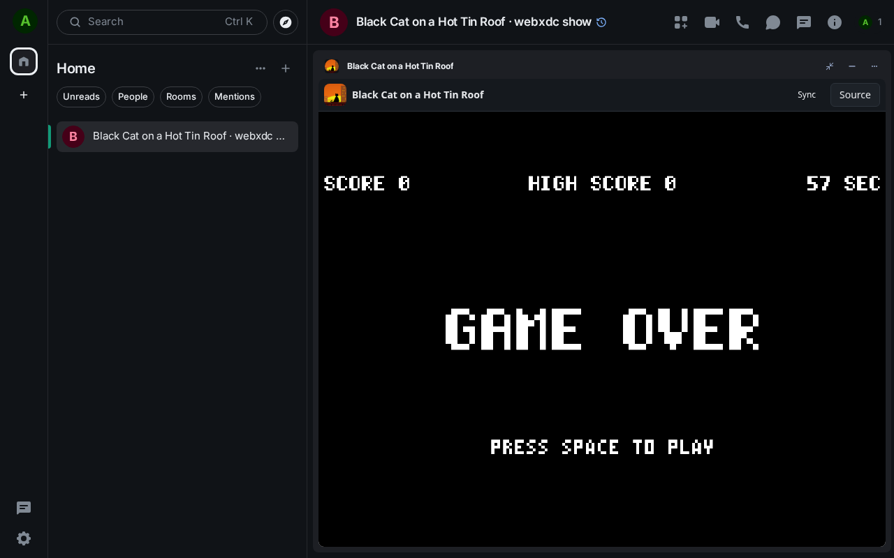Open Quick settings gear icon

24,538
